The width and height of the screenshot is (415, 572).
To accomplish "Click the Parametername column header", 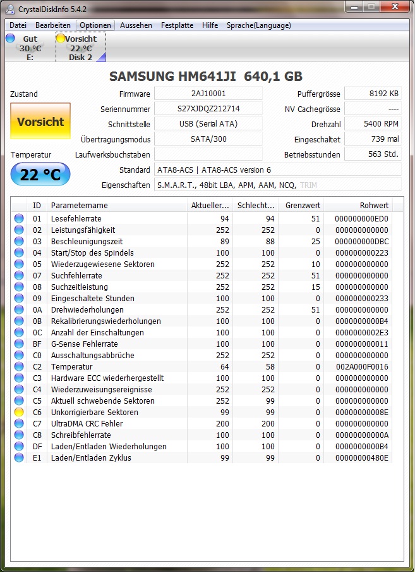I will pyautogui.click(x=117, y=206).
